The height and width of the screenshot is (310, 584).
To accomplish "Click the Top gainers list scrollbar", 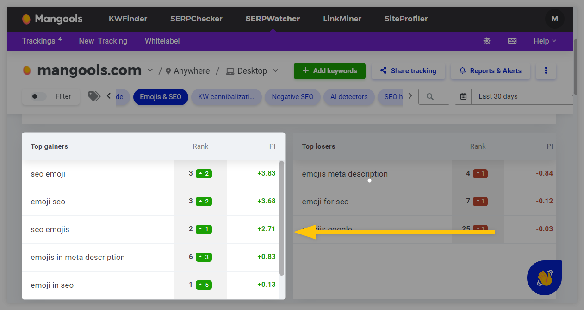I will point(282,218).
